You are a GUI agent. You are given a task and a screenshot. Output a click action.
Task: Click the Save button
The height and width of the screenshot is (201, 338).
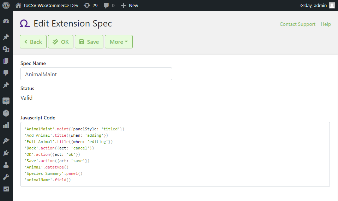click(89, 42)
